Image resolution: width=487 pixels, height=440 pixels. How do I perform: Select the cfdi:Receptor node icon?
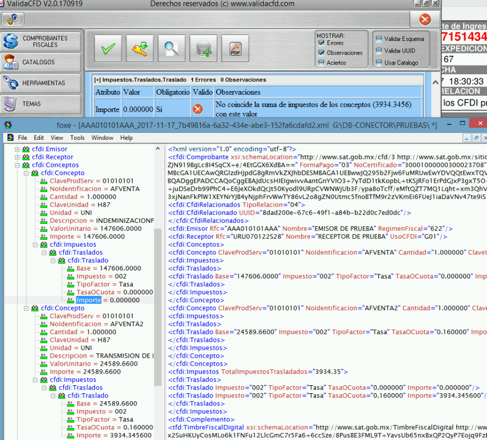click(26, 157)
